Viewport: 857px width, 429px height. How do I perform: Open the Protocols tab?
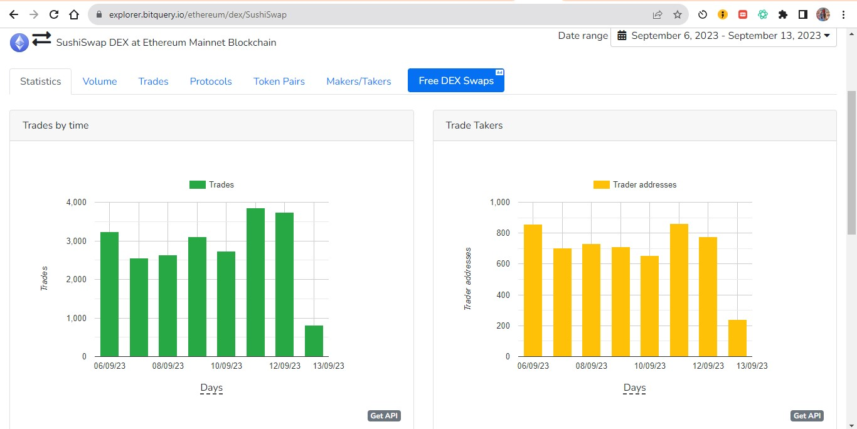pos(211,82)
